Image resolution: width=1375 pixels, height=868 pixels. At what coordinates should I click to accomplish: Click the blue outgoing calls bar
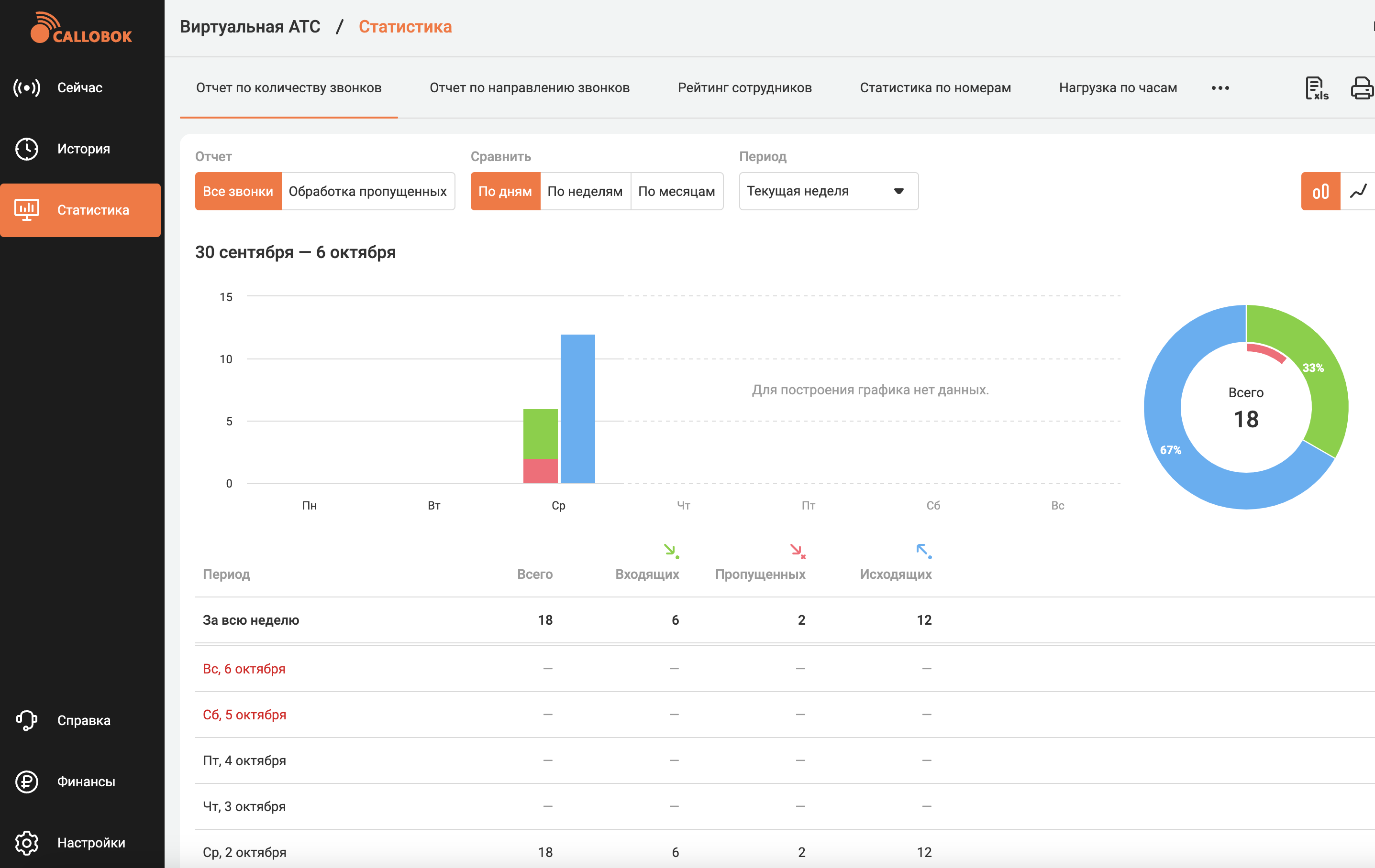(577, 408)
